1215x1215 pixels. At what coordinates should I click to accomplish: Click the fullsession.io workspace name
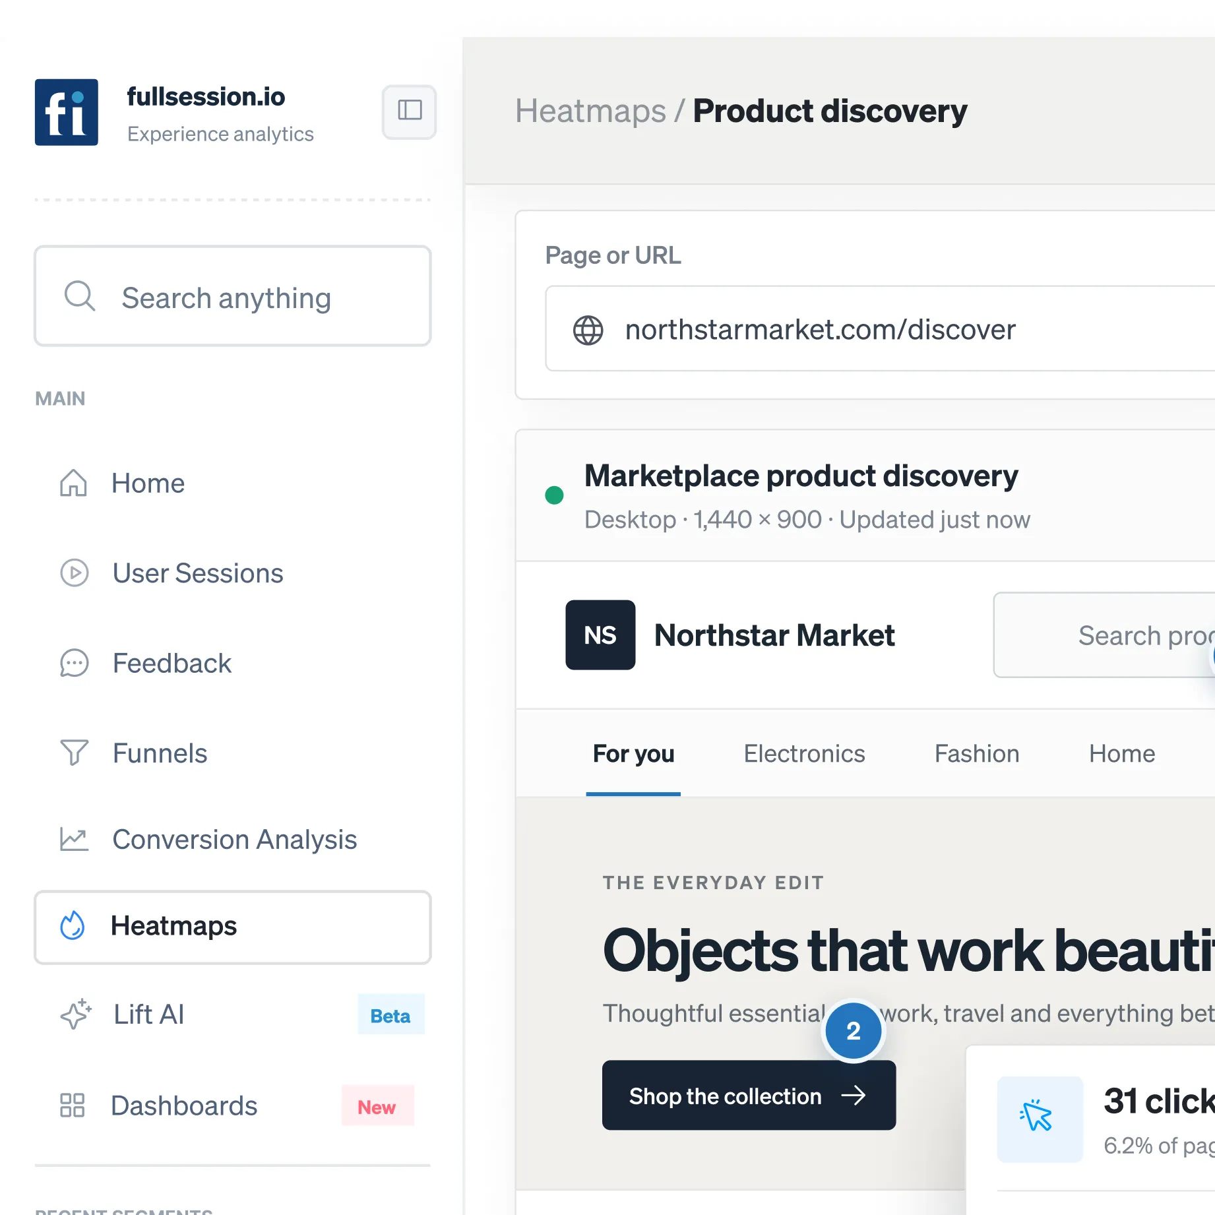pos(206,96)
